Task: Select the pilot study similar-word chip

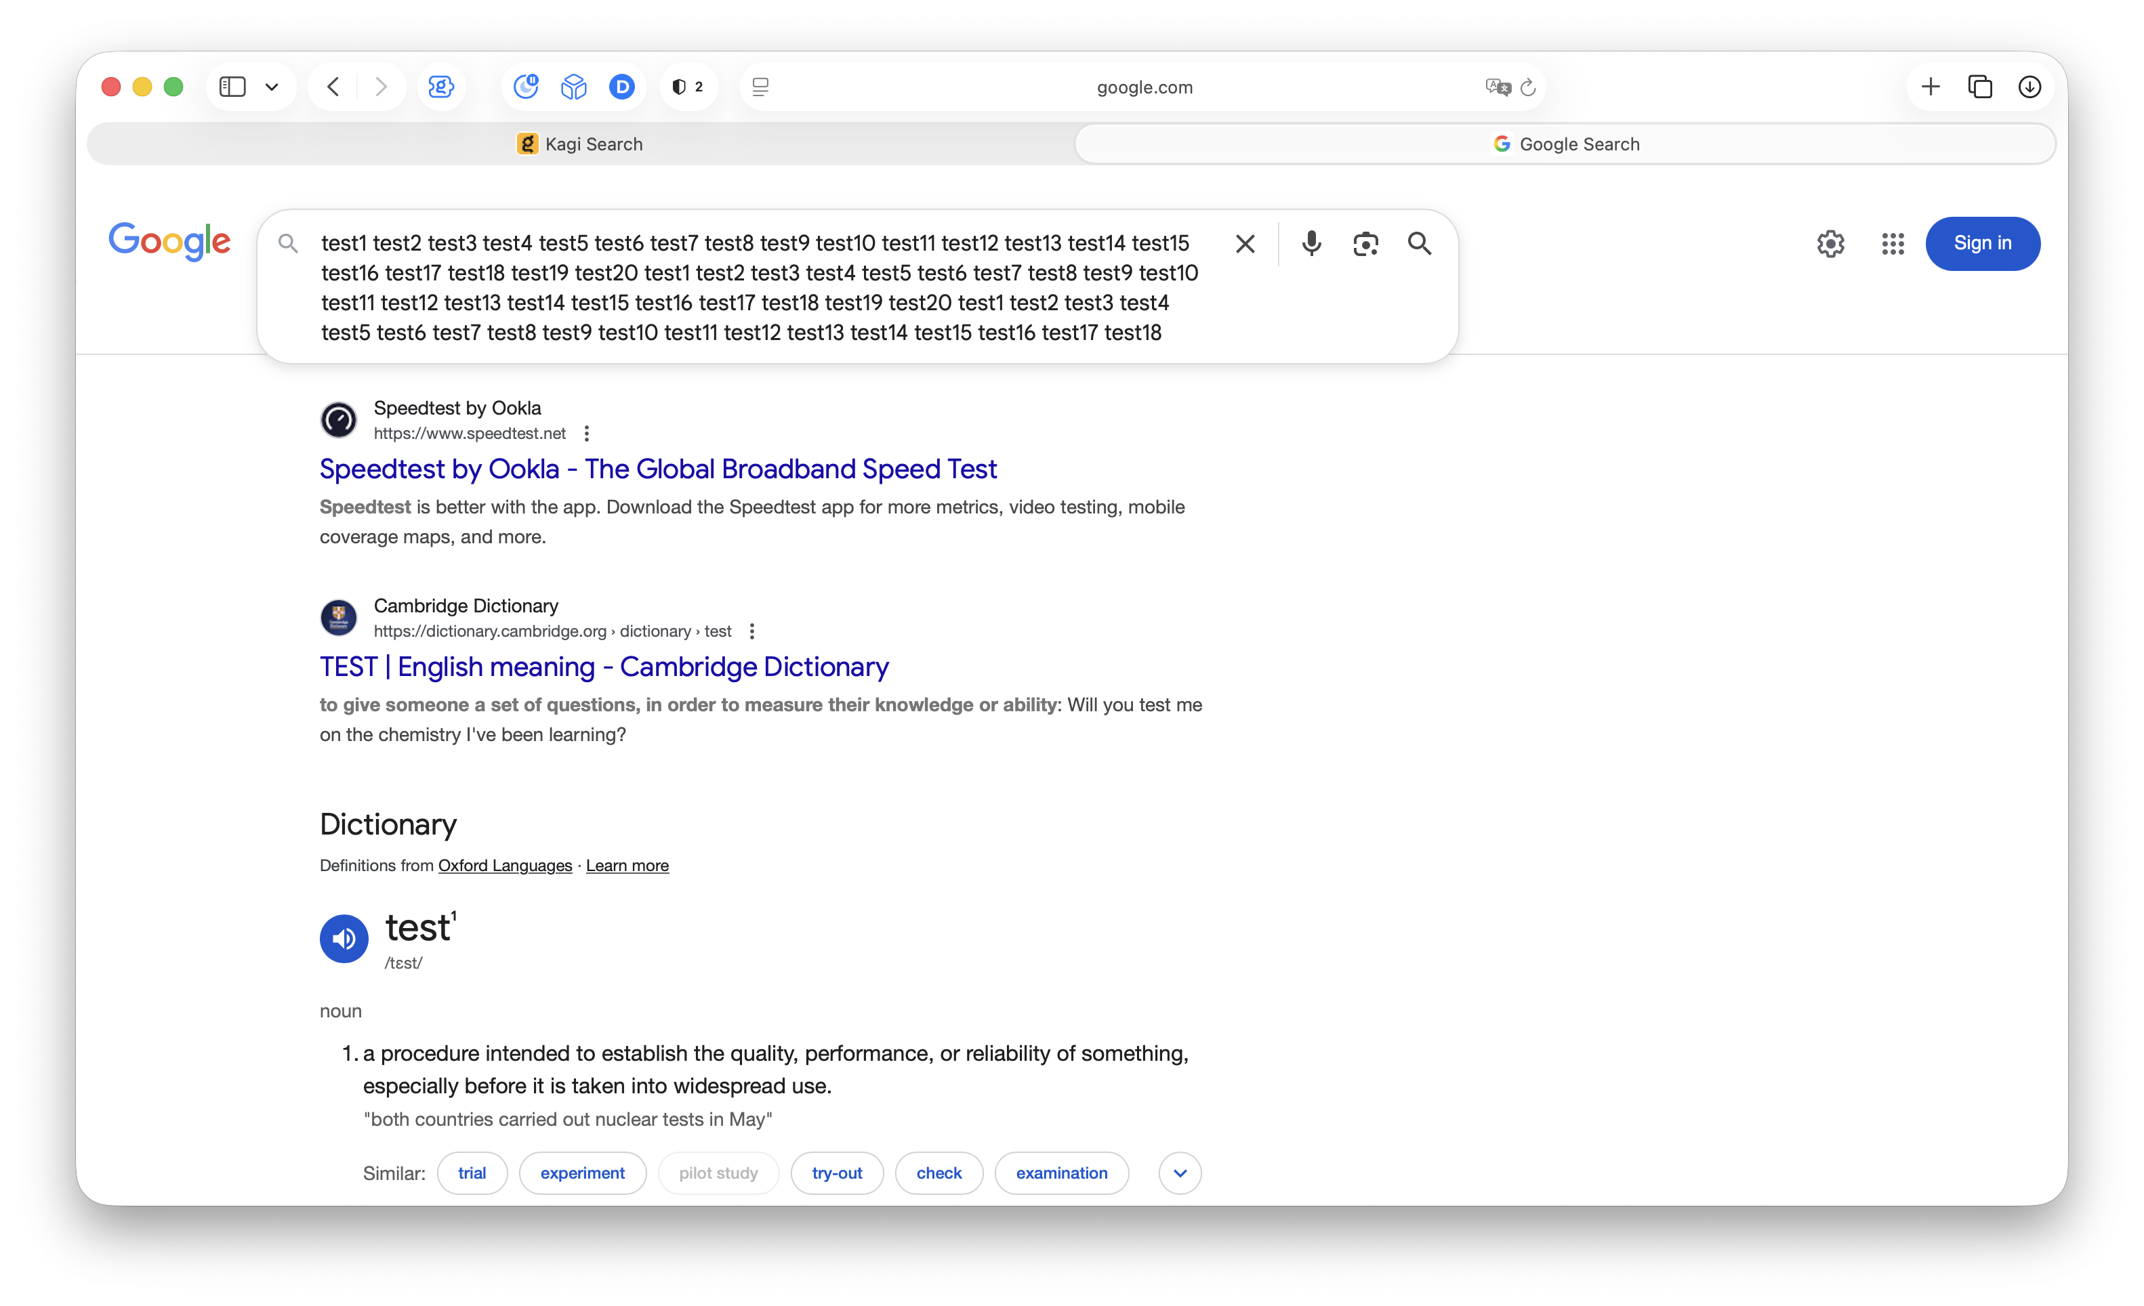Action: 718,1173
